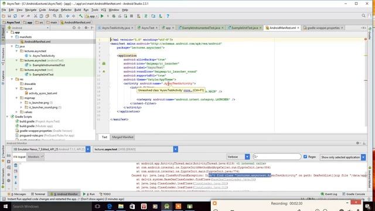This screenshot has height=211, width=375.
Task: Open the lectures.asynctest process dropdown
Action: [176, 149]
